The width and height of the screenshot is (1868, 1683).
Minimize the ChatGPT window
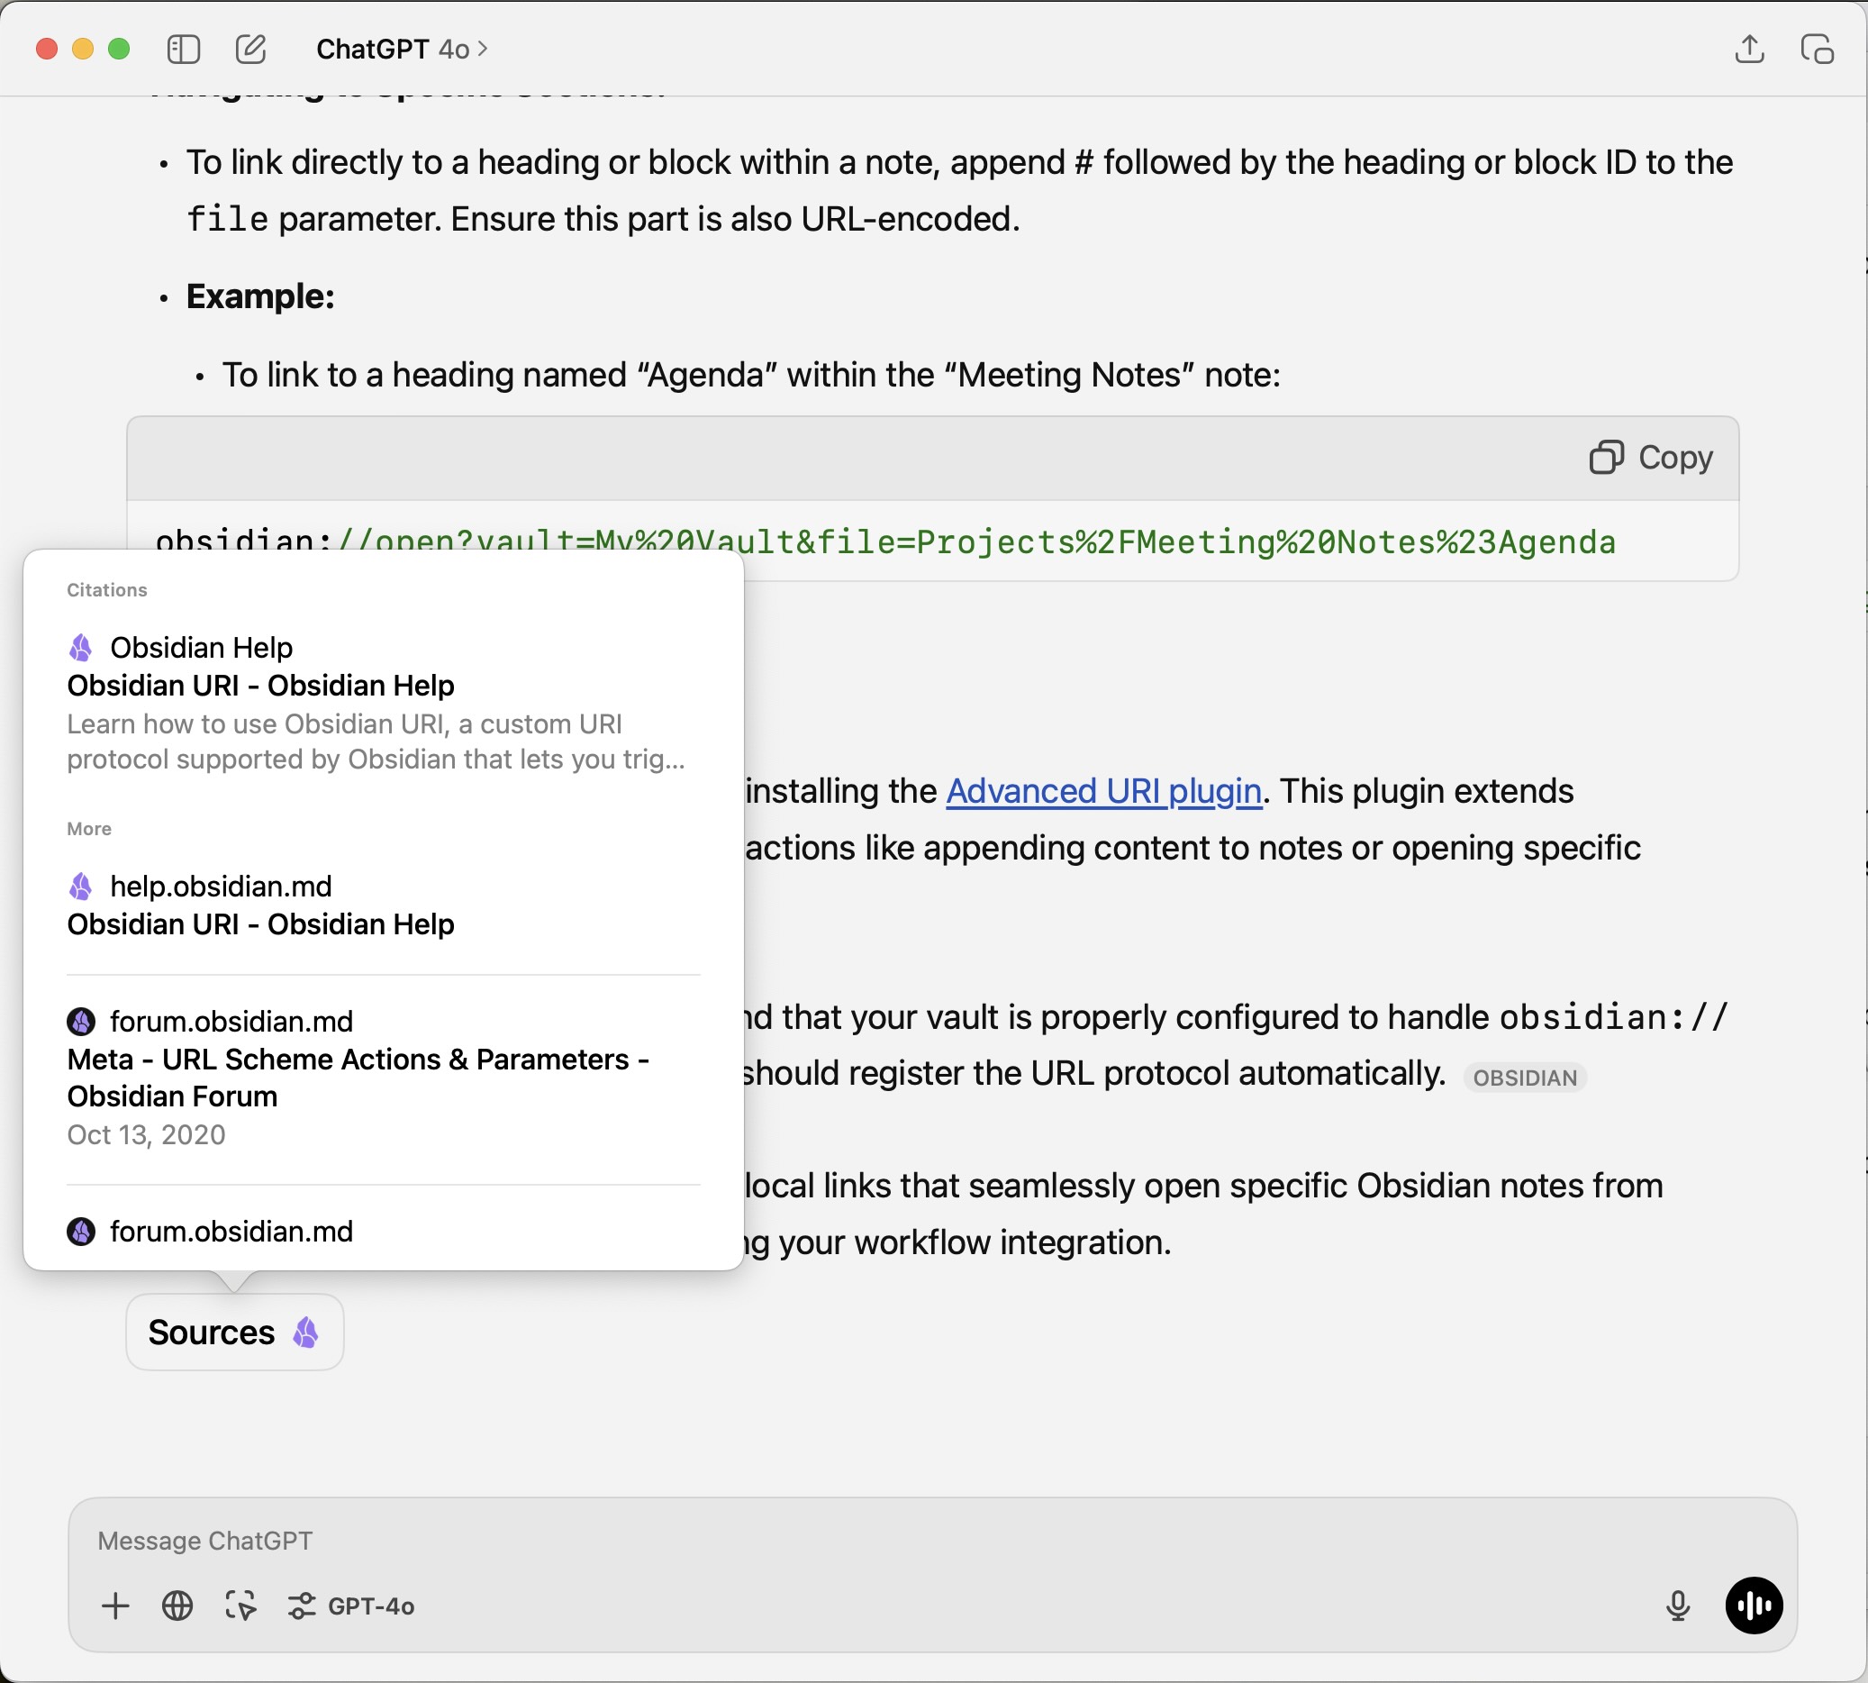[x=83, y=49]
